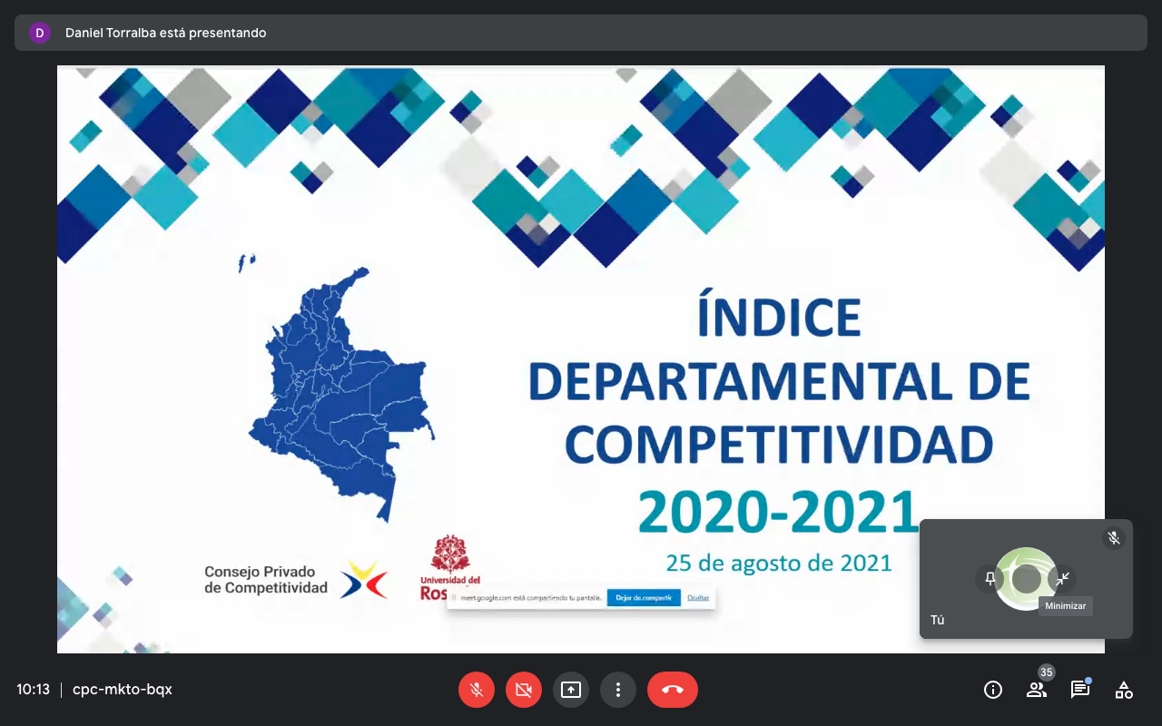
Task: Pin your own video tile
Action: click(x=990, y=579)
